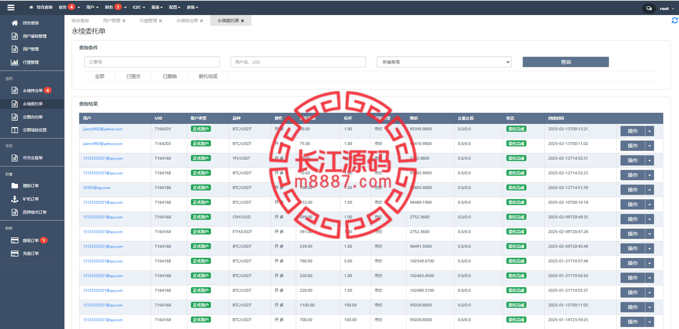This screenshot has width=679, height=329.
Task: Click the UID column header
Action: pyautogui.click(x=159, y=118)
